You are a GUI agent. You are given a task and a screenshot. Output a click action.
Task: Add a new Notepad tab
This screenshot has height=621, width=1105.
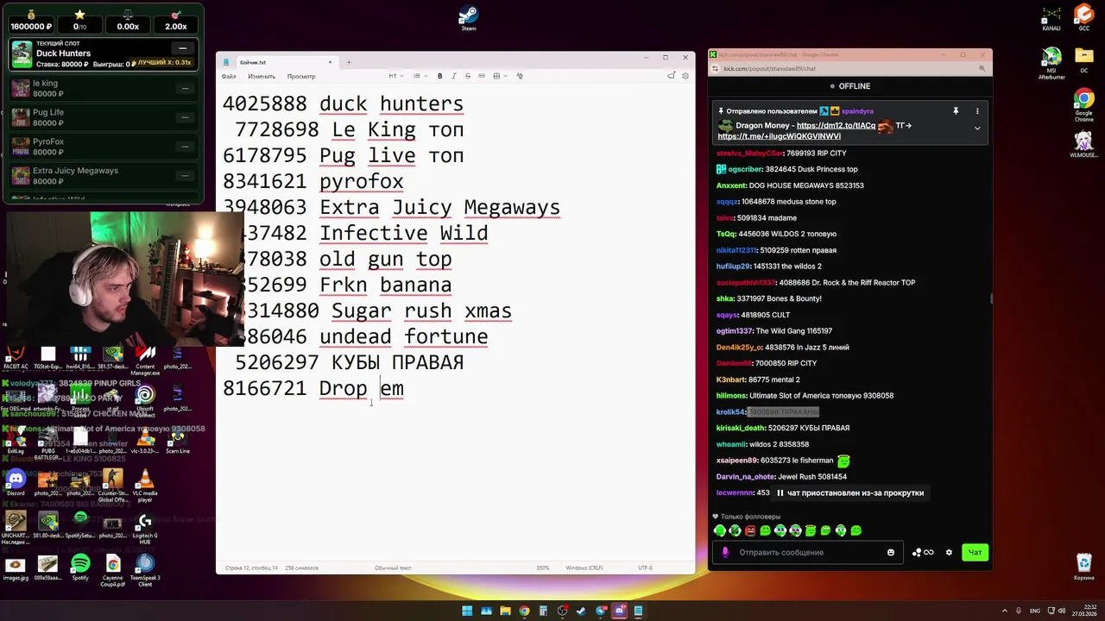[349, 62]
